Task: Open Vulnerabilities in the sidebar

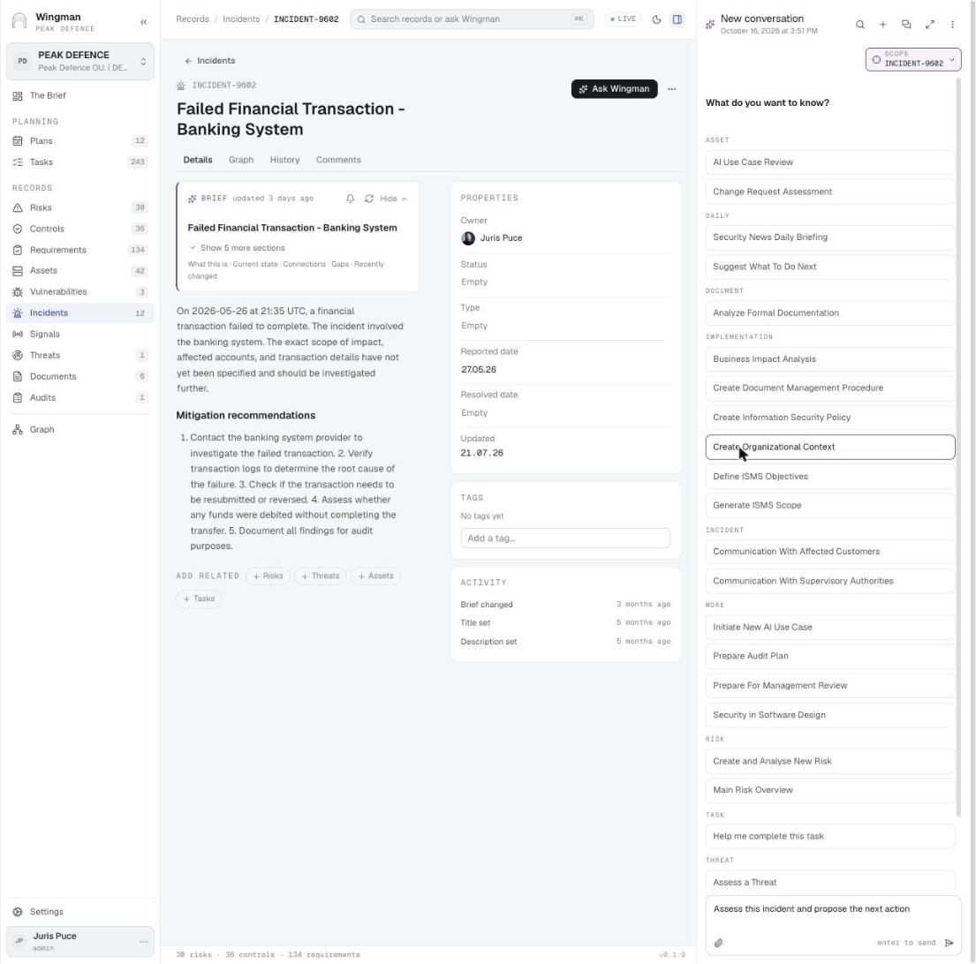Action: click(x=79, y=291)
